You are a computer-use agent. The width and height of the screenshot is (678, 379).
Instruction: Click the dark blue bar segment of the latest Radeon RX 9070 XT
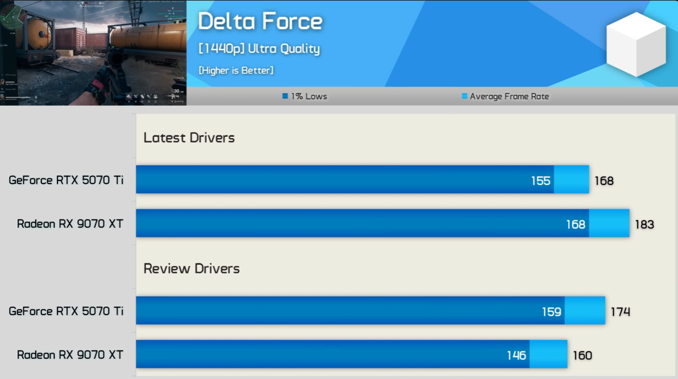tap(362, 223)
